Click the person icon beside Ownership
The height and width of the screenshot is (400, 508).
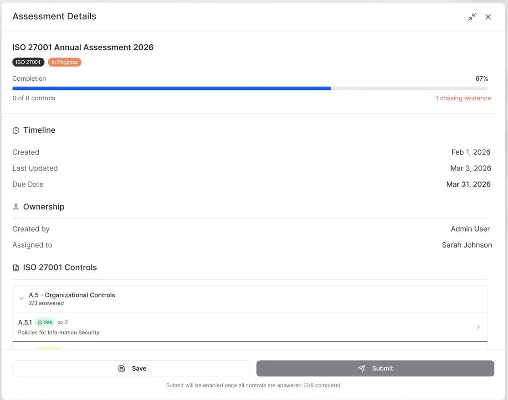coord(16,207)
